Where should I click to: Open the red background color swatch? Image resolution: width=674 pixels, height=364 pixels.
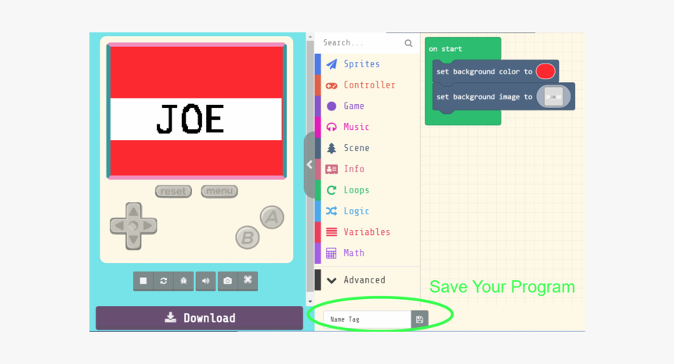pos(545,71)
